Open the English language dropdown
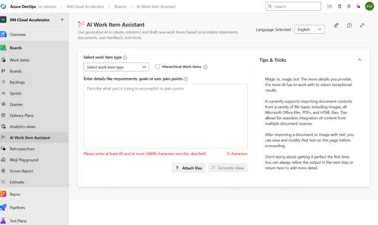378x225 pixels. [310, 30]
